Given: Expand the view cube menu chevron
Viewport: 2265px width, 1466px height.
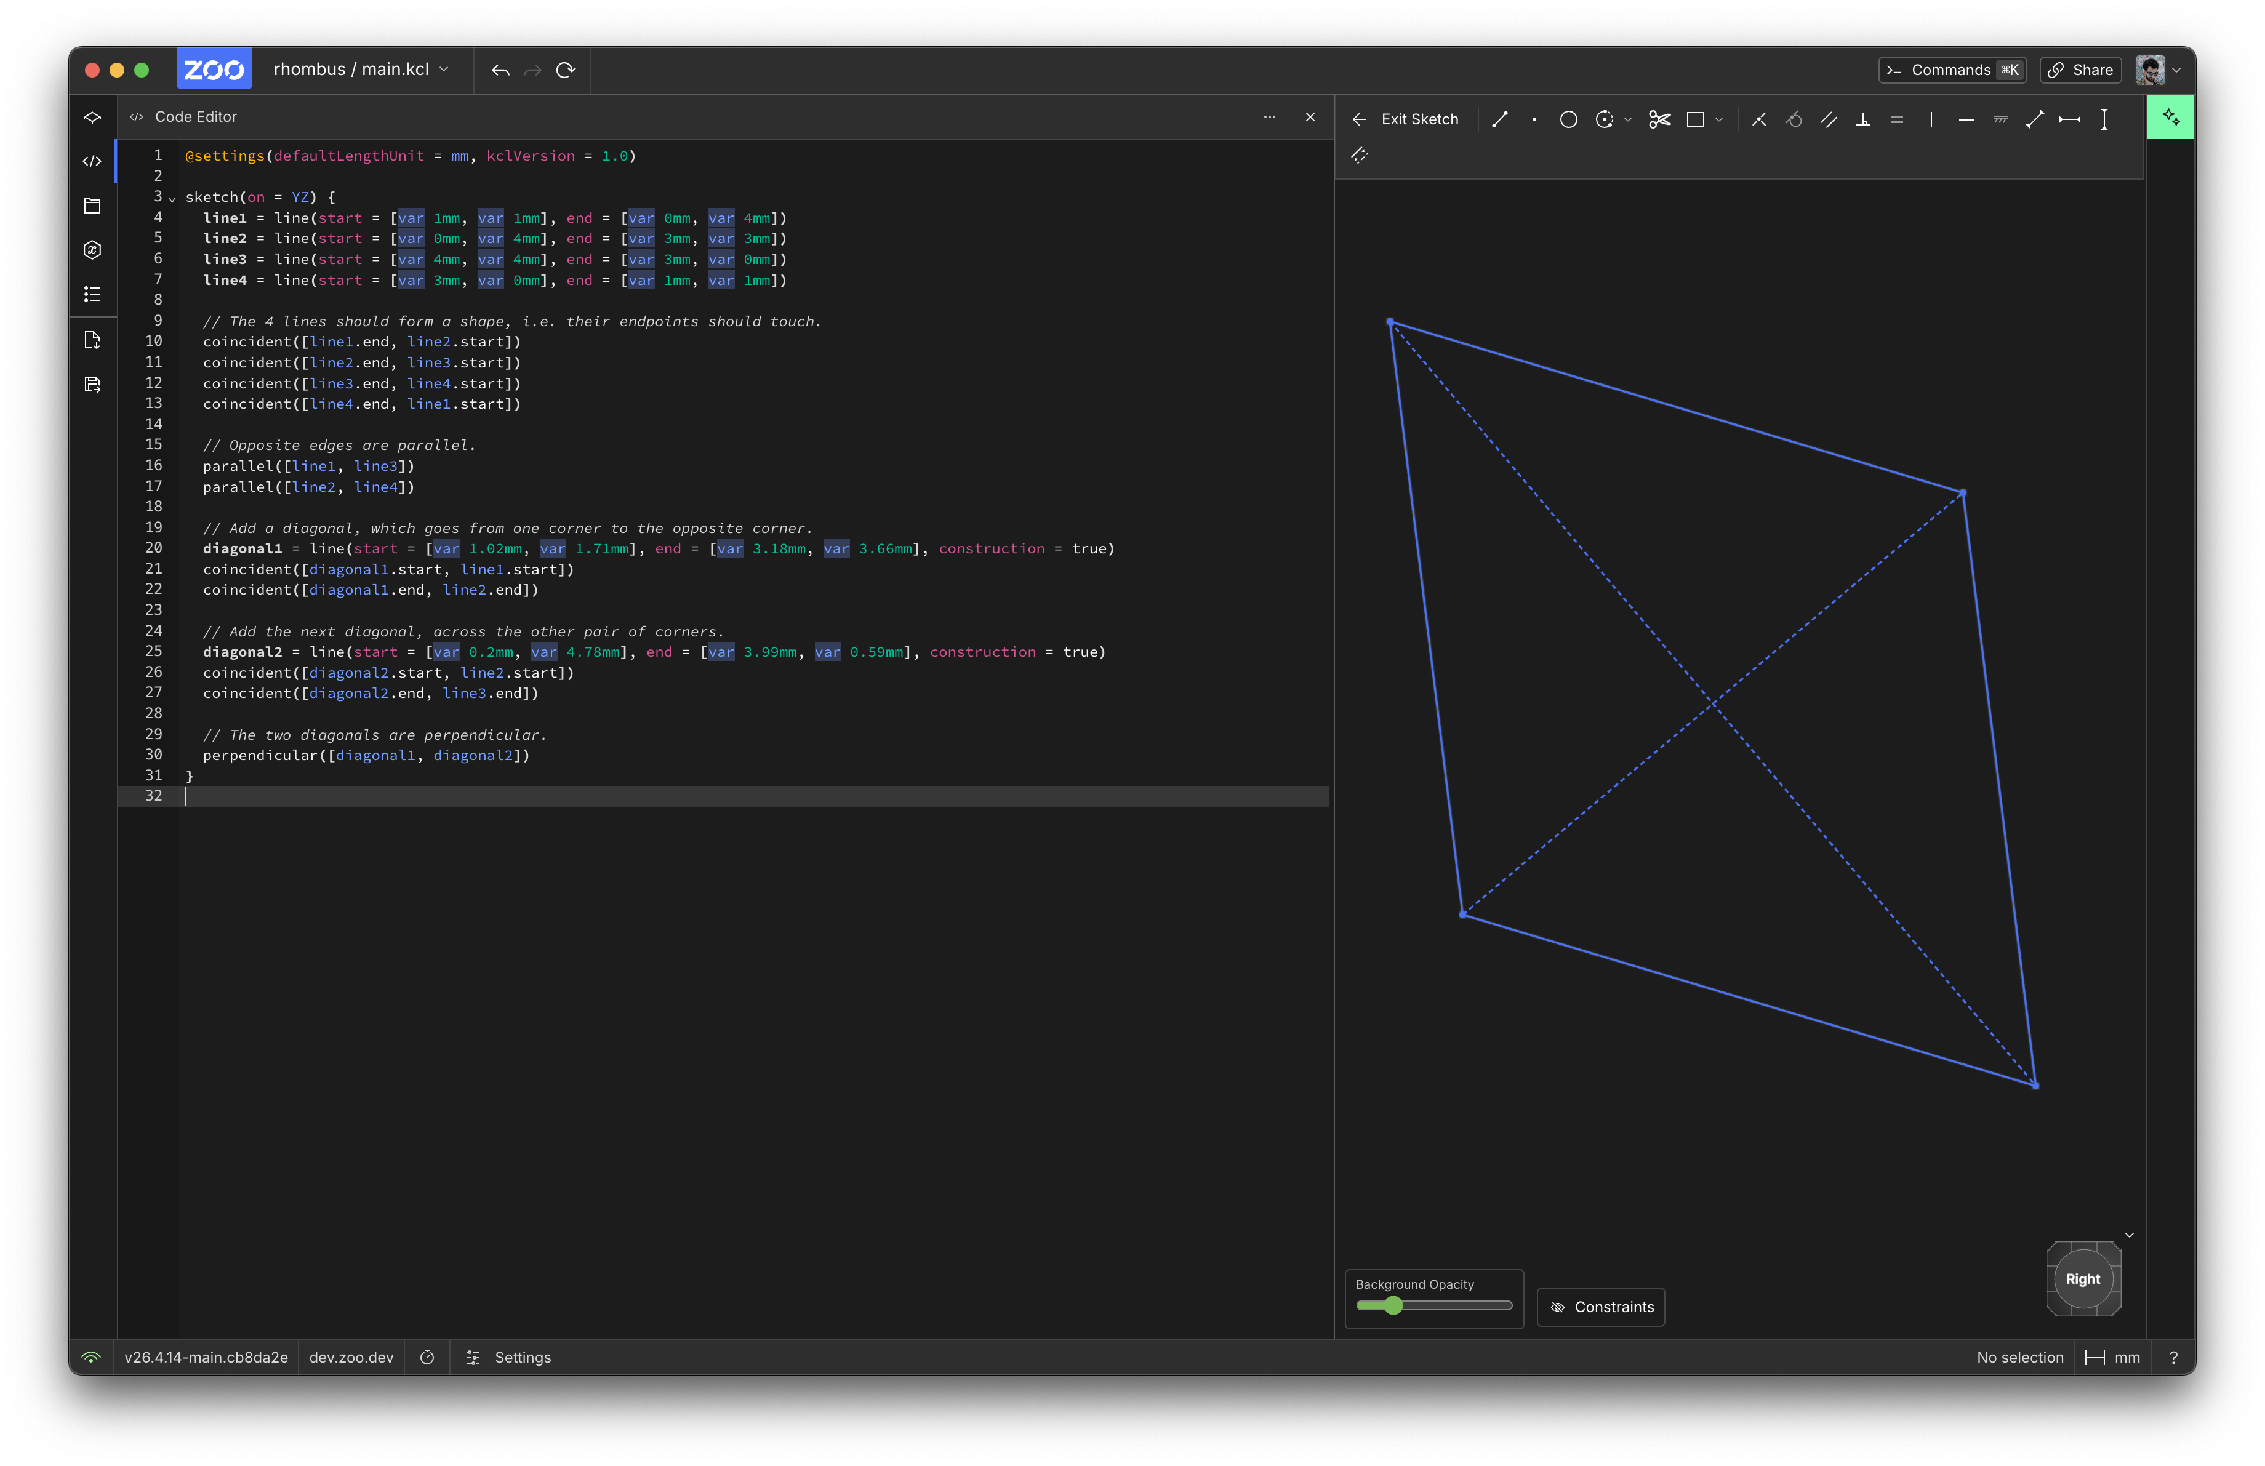Looking at the screenshot, I should [2130, 1236].
